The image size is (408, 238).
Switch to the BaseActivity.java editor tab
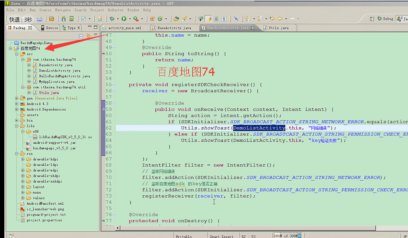175,28
